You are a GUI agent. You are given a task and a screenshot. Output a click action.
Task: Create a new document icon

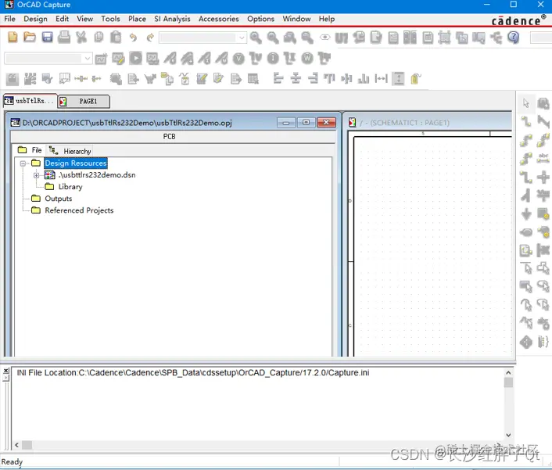(x=13, y=37)
